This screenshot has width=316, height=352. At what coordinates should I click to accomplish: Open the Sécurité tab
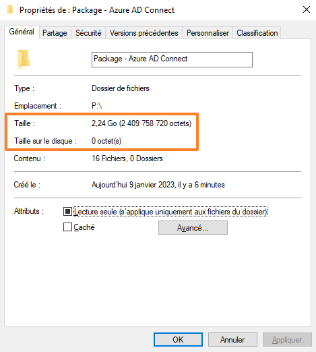click(x=88, y=33)
